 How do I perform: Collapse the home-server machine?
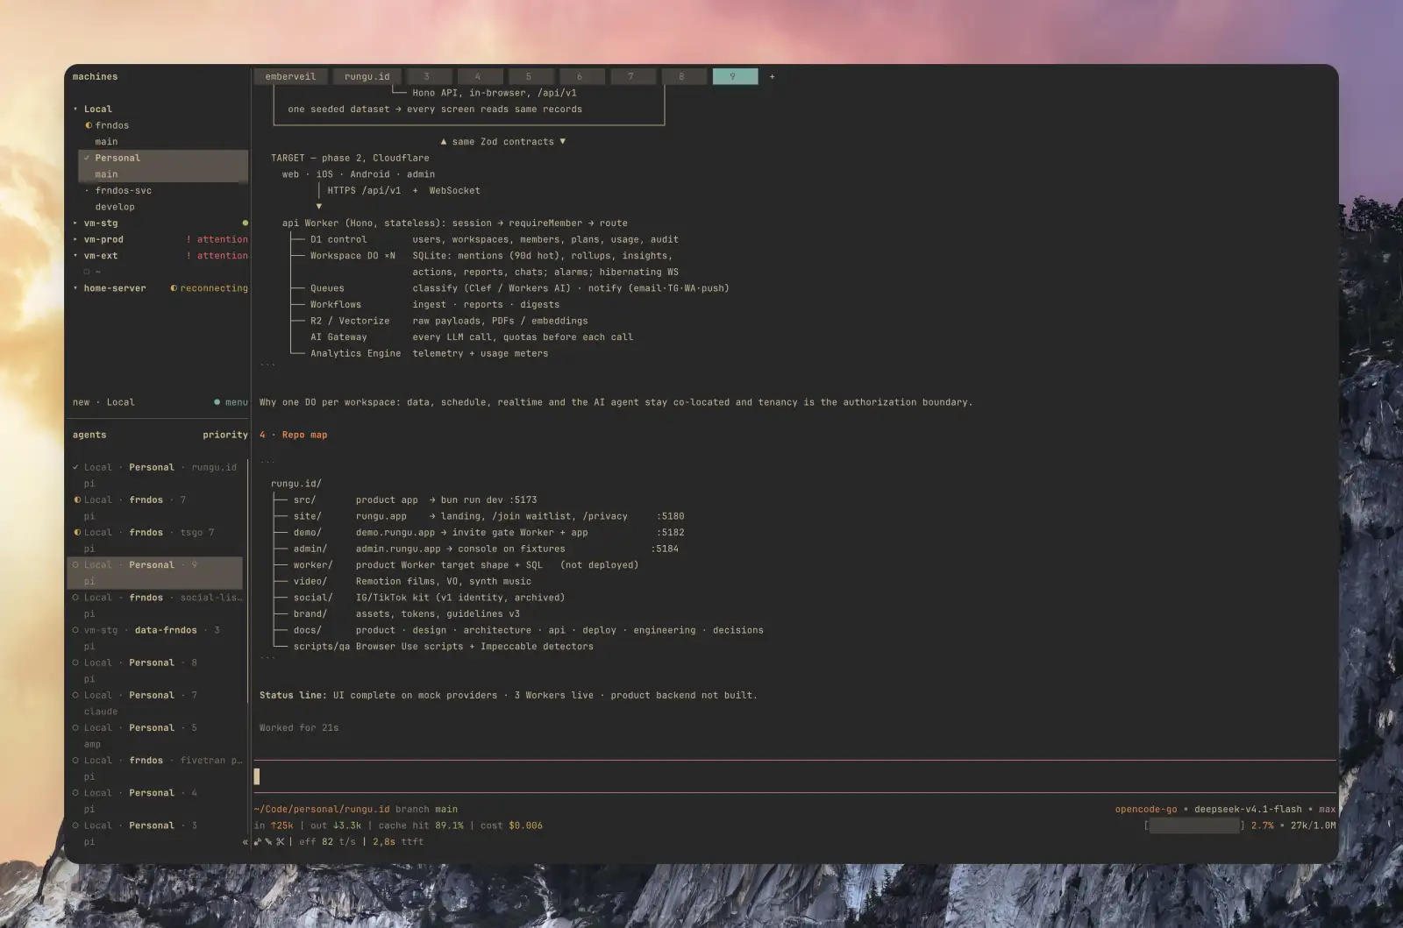(75, 288)
